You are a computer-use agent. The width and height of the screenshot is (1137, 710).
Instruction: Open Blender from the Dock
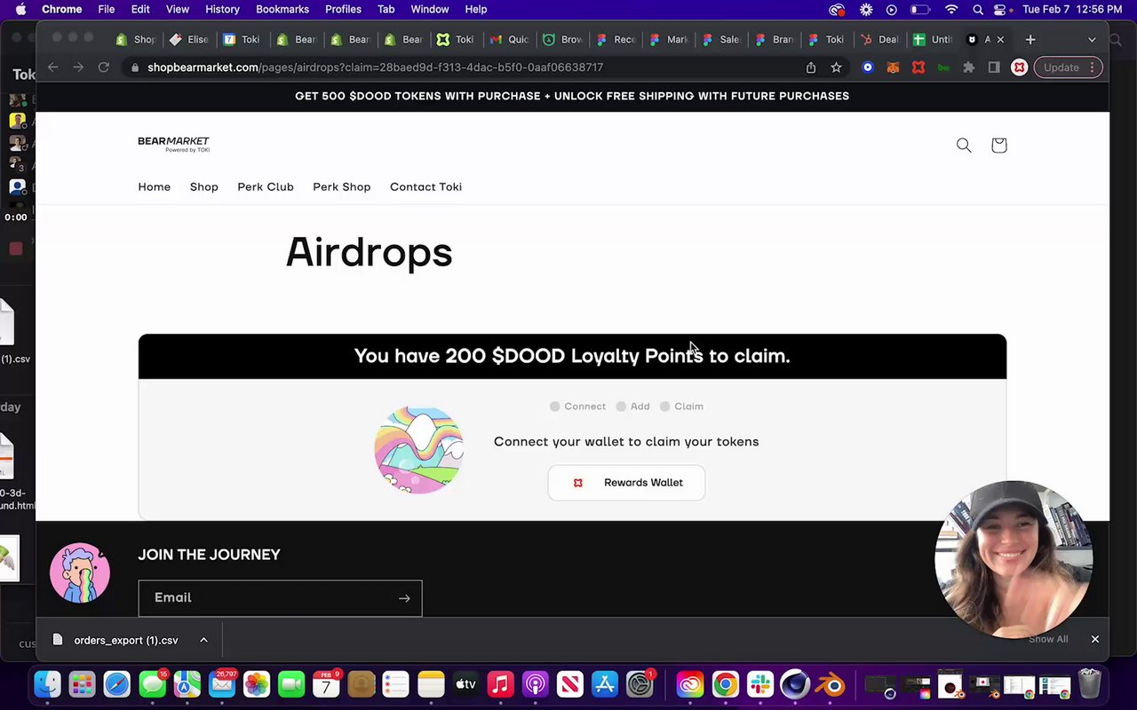click(831, 684)
